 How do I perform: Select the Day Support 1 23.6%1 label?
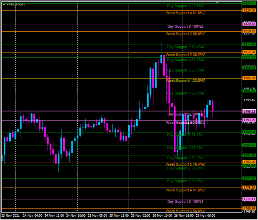tap(185, 181)
